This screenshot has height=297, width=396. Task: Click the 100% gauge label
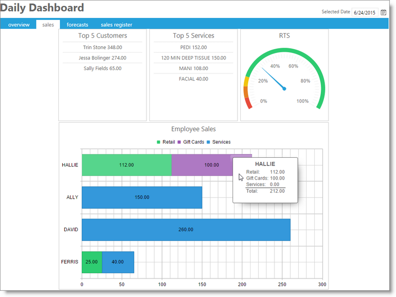[x=303, y=101]
